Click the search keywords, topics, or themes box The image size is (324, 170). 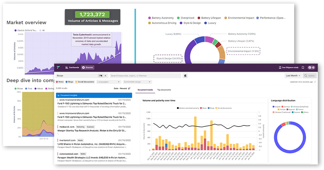(x=145, y=75)
